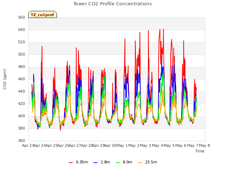Click the 520 y-axis tick label
The height and width of the screenshot is (169, 226).
click(22, 42)
